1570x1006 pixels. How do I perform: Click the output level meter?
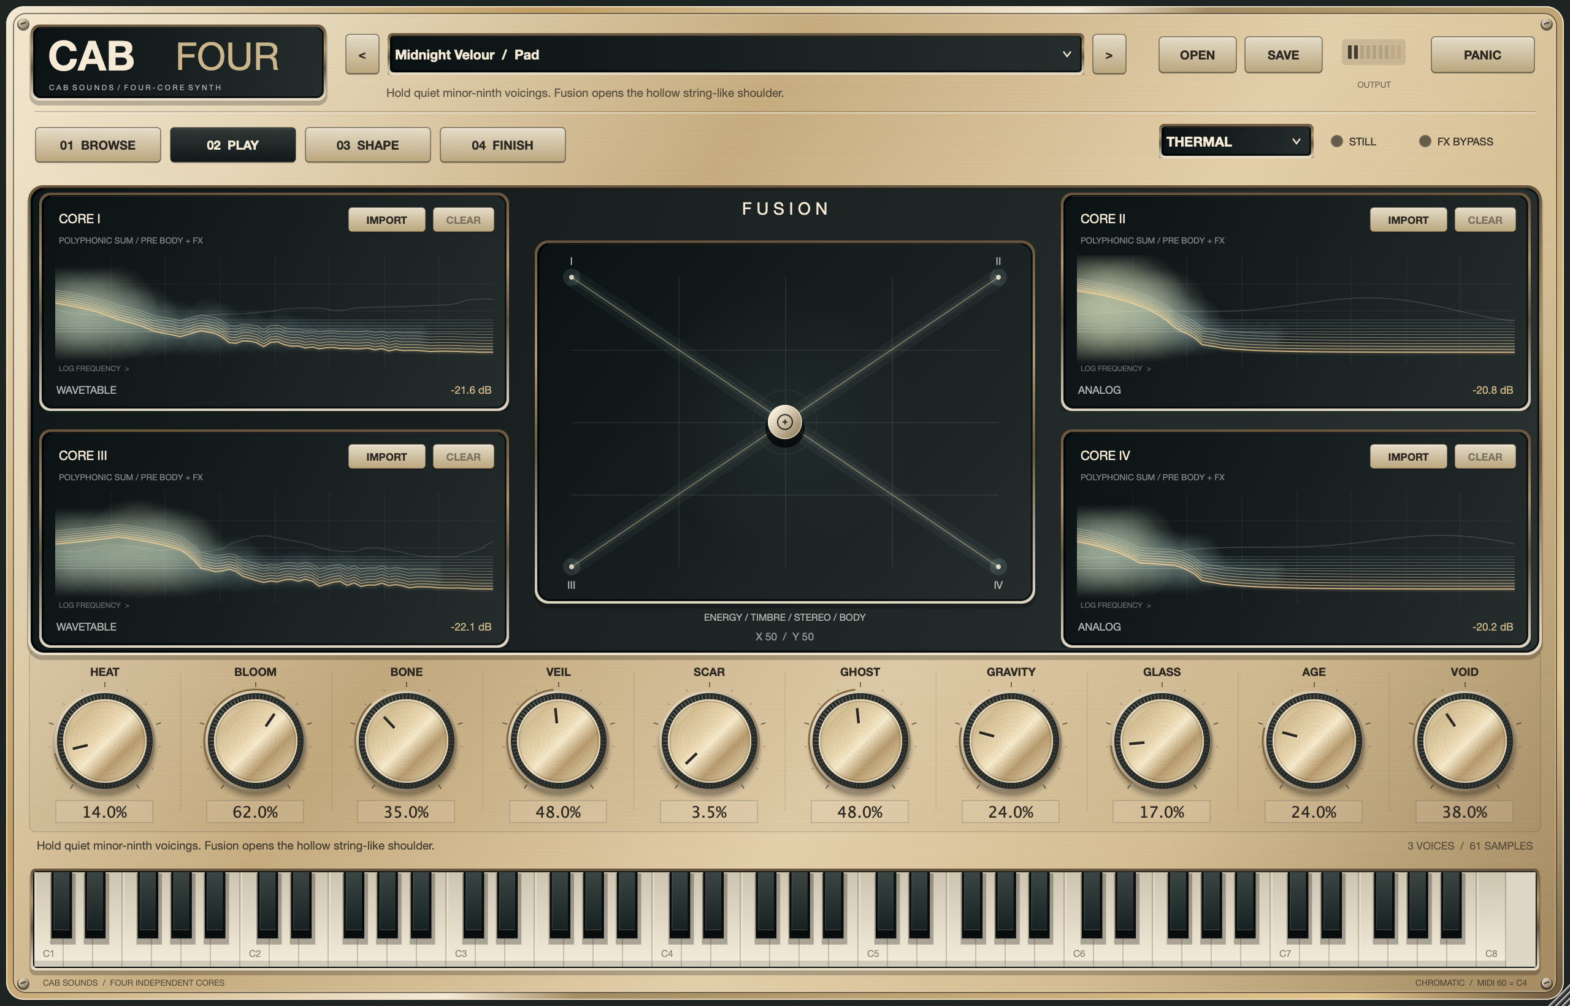click(x=1373, y=52)
